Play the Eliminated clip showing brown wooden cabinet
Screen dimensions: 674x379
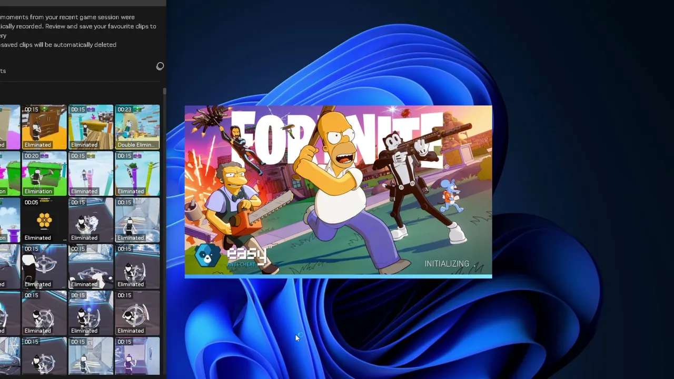pyautogui.click(x=45, y=127)
